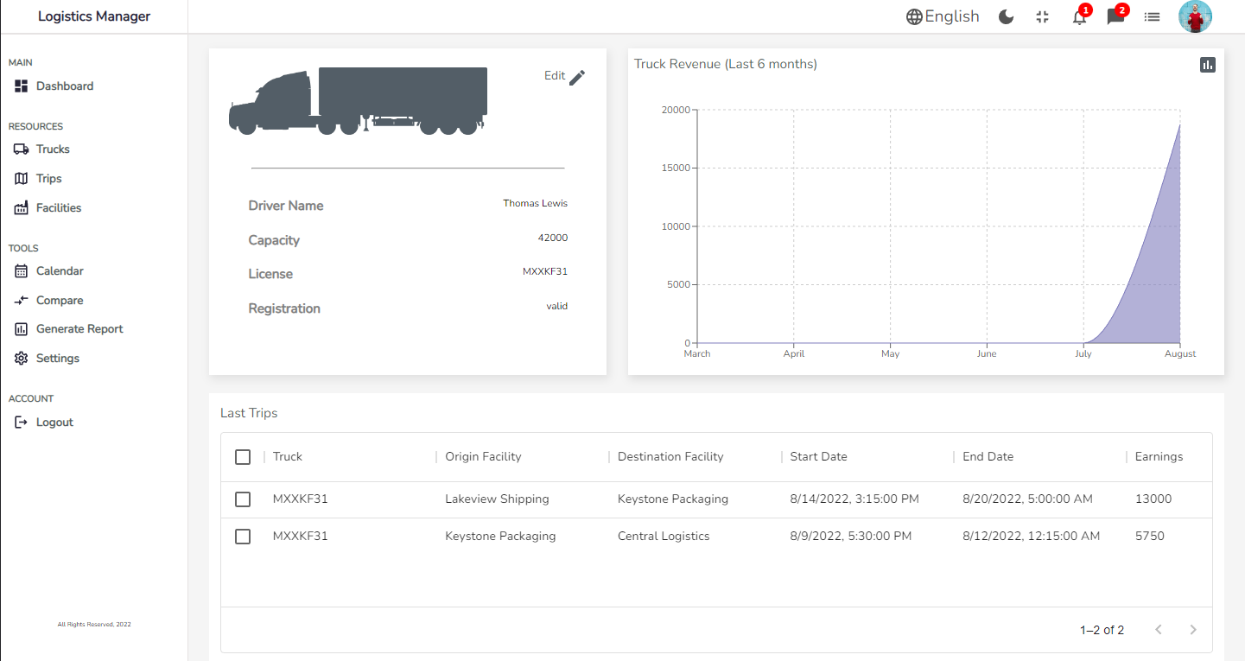Select the Central Logistics trip checkbox
1245x661 pixels.
pyautogui.click(x=243, y=536)
